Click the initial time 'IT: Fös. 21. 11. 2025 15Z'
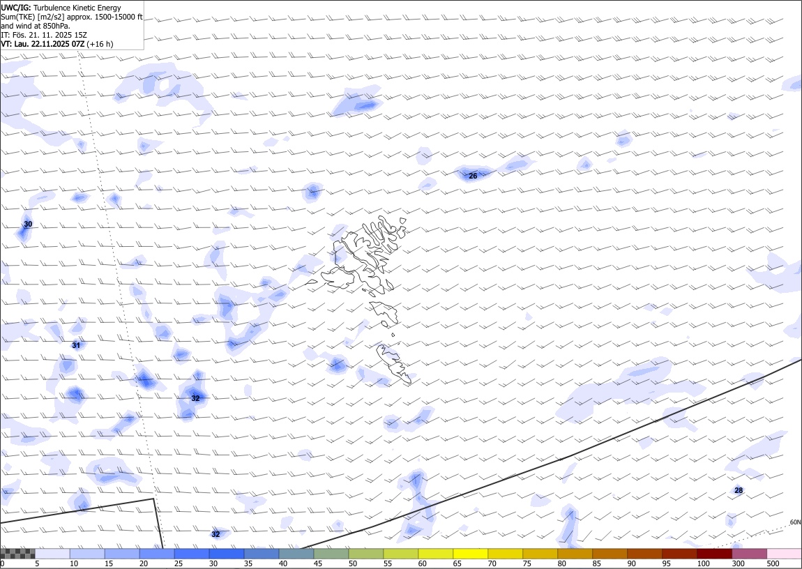The image size is (802, 569). coord(44,35)
